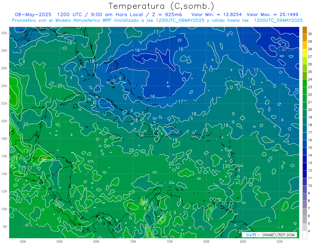Click the 80W longitude axis label
The height and width of the screenshot is (245, 317).
96,241
